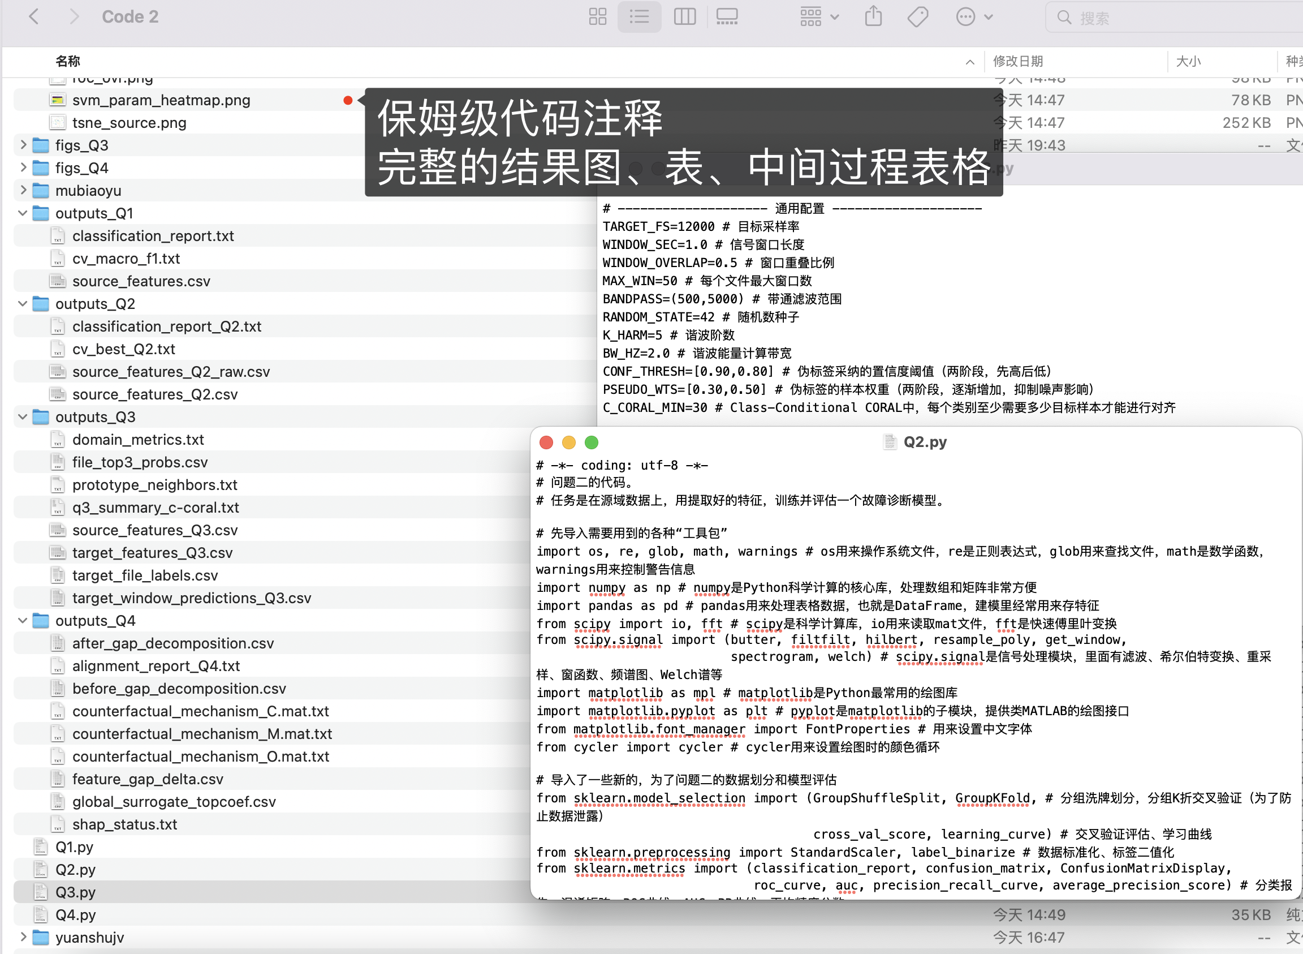Switch to gallery view
The width and height of the screenshot is (1303, 954).
pos(727,17)
